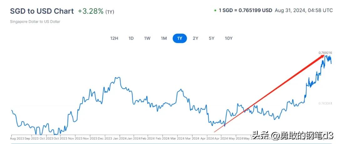338x144 pixels.
Task: Switch chart to the 1D range
Action: [131, 39]
